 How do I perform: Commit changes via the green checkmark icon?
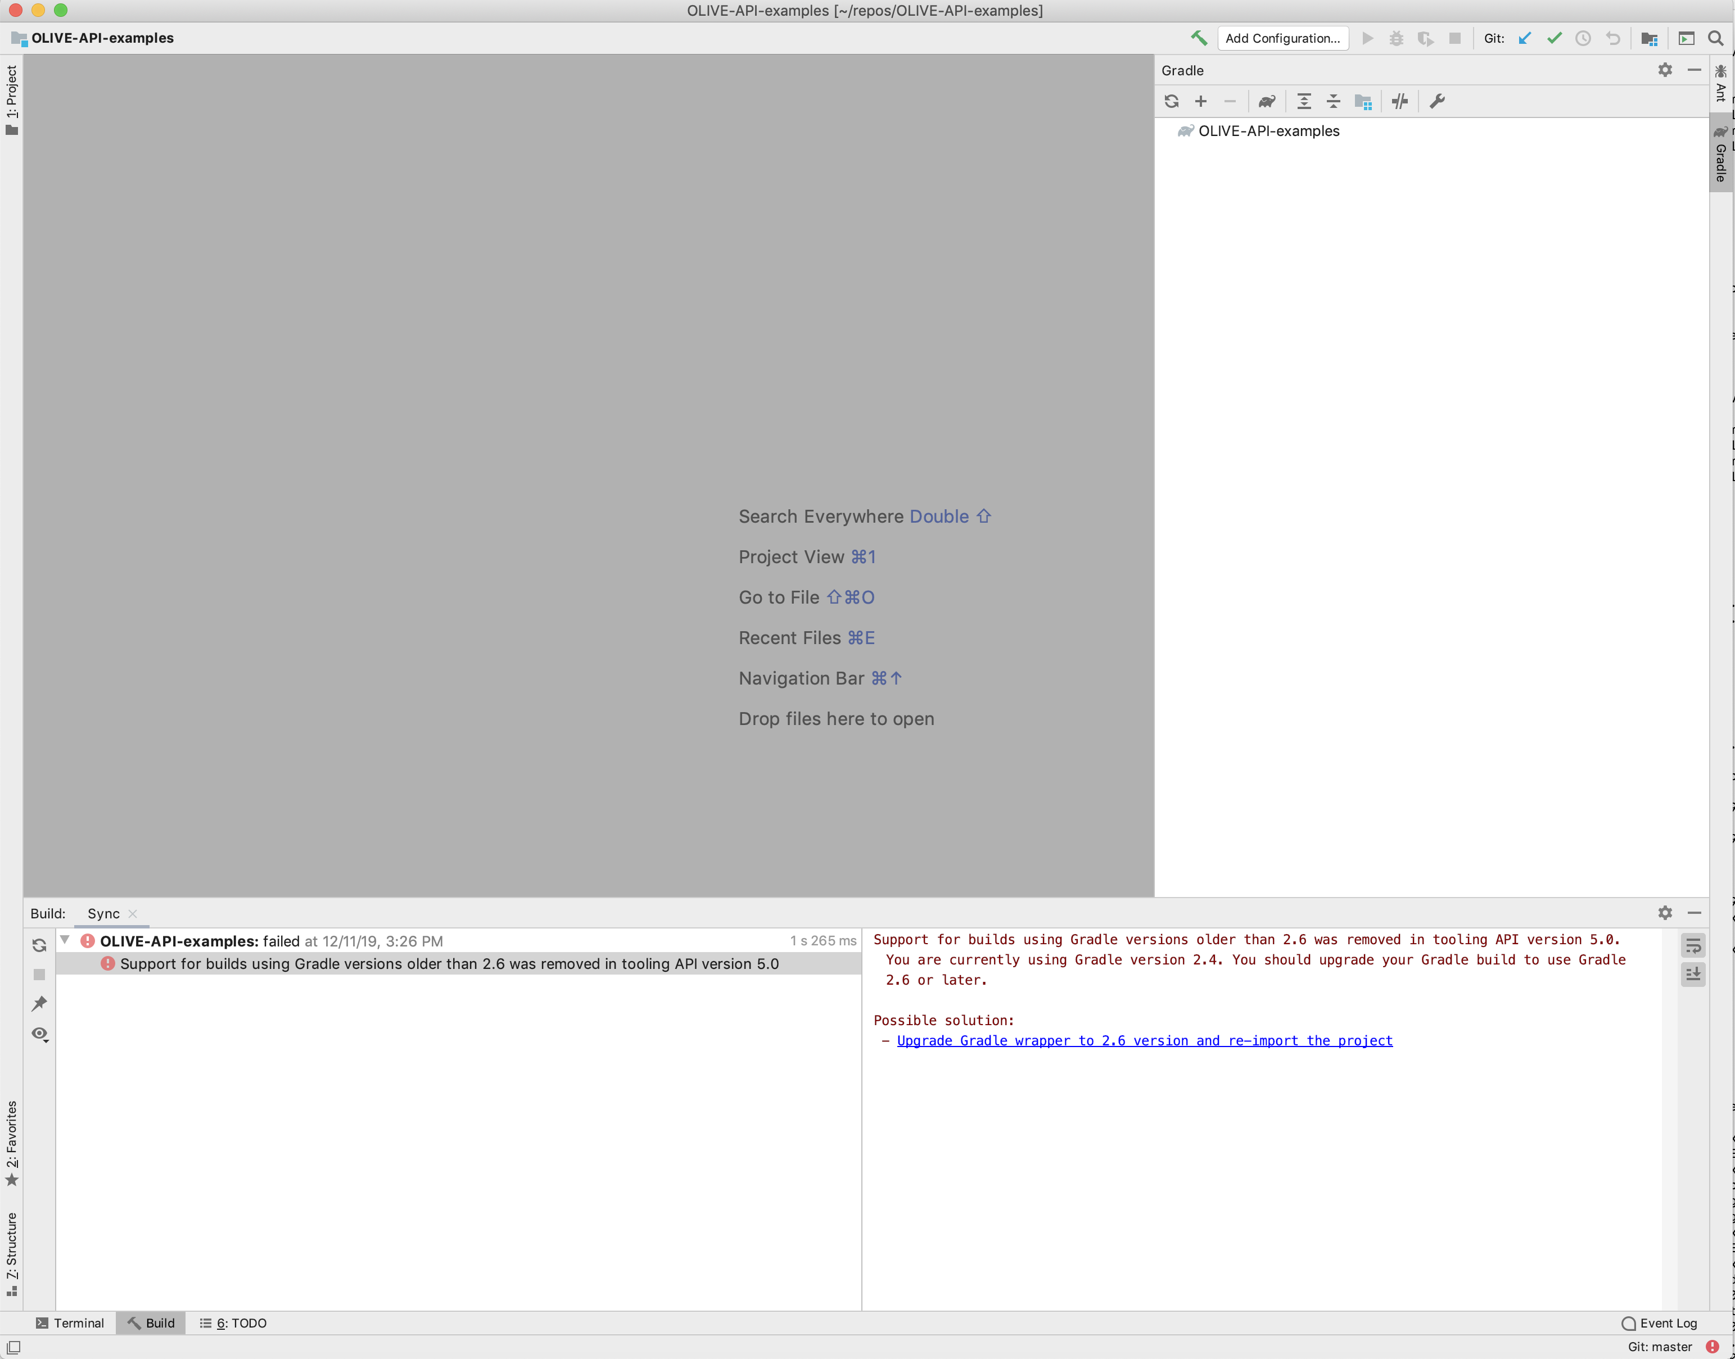tap(1553, 38)
